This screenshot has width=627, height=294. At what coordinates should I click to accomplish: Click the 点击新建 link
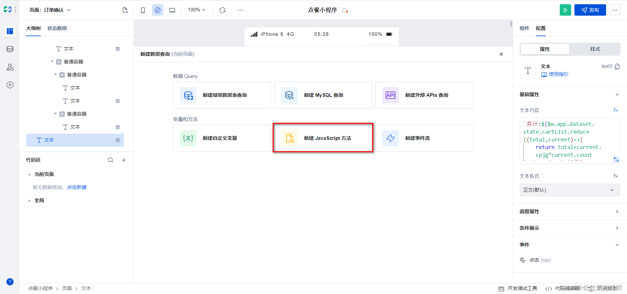click(77, 187)
